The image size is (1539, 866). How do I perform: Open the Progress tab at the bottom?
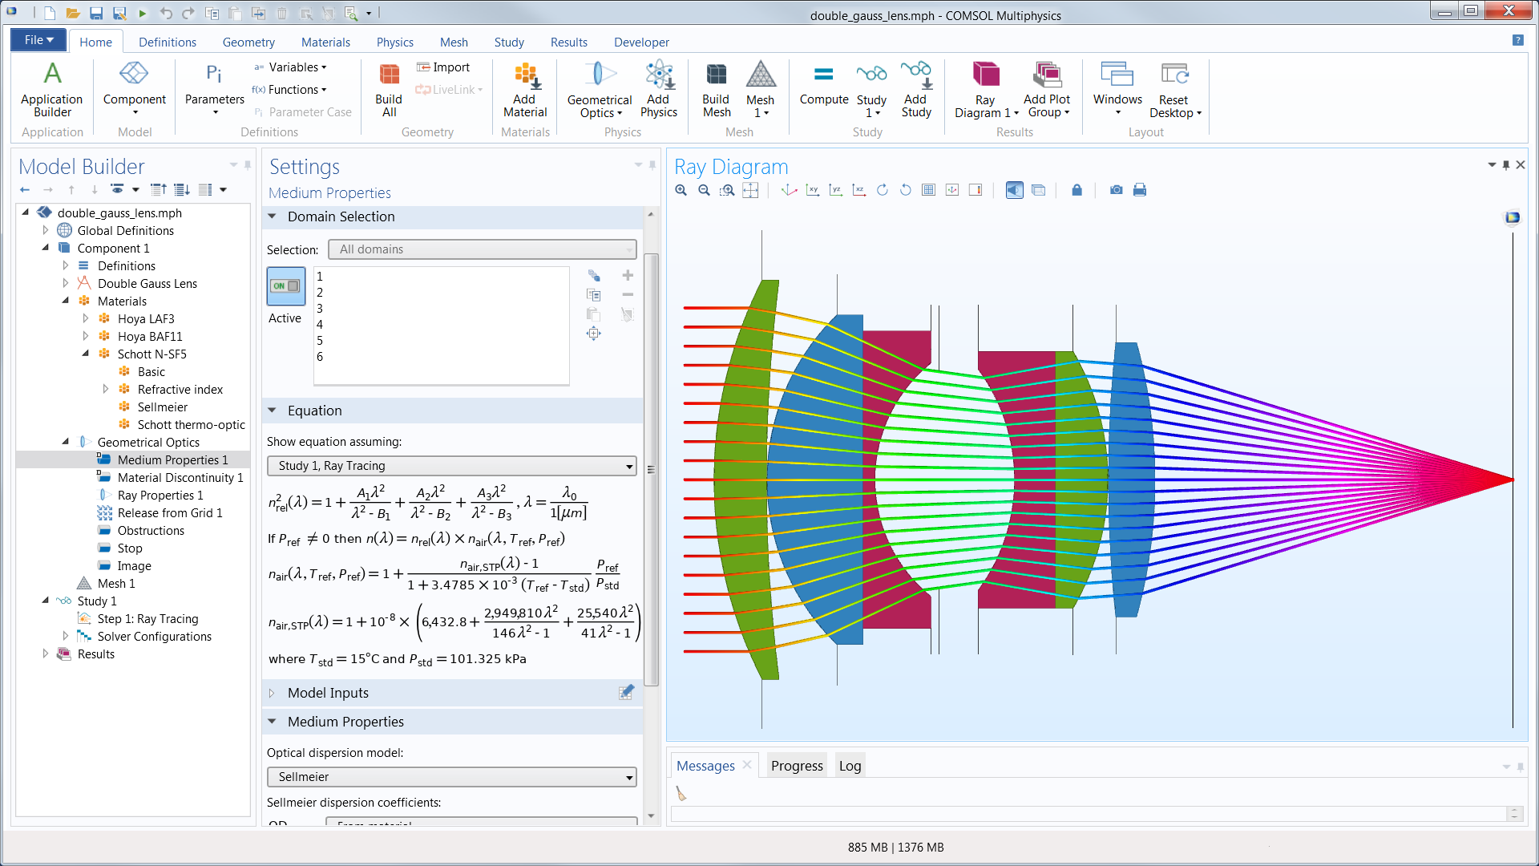point(796,765)
